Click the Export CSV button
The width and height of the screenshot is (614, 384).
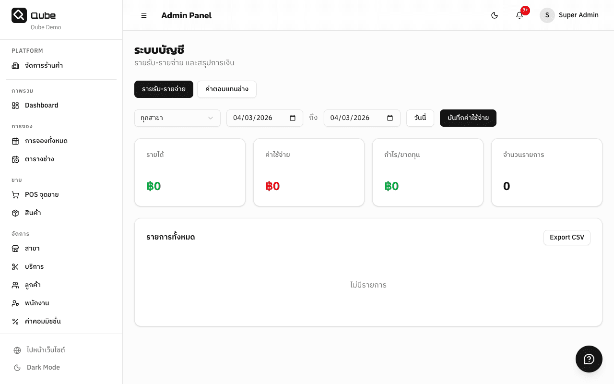pos(567,238)
